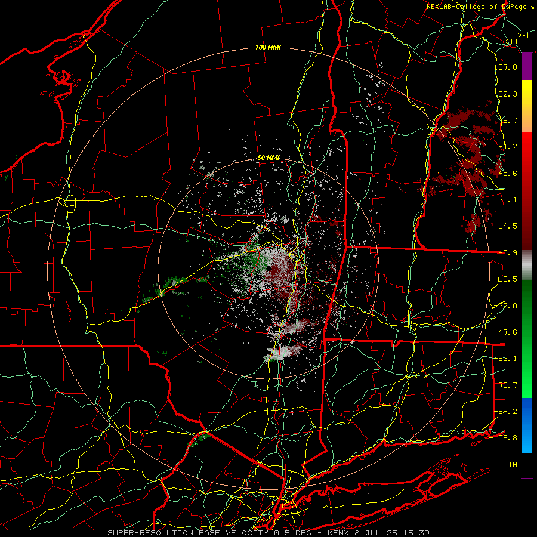Click the -63.1 legend value

(506, 358)
